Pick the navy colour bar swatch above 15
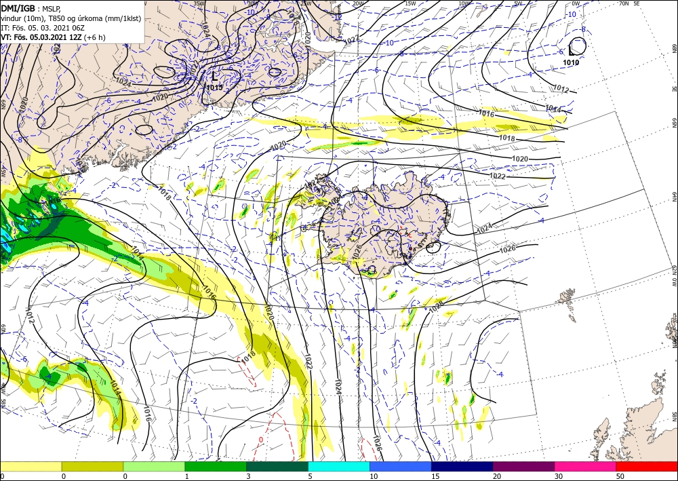 (x=462, y=466)
